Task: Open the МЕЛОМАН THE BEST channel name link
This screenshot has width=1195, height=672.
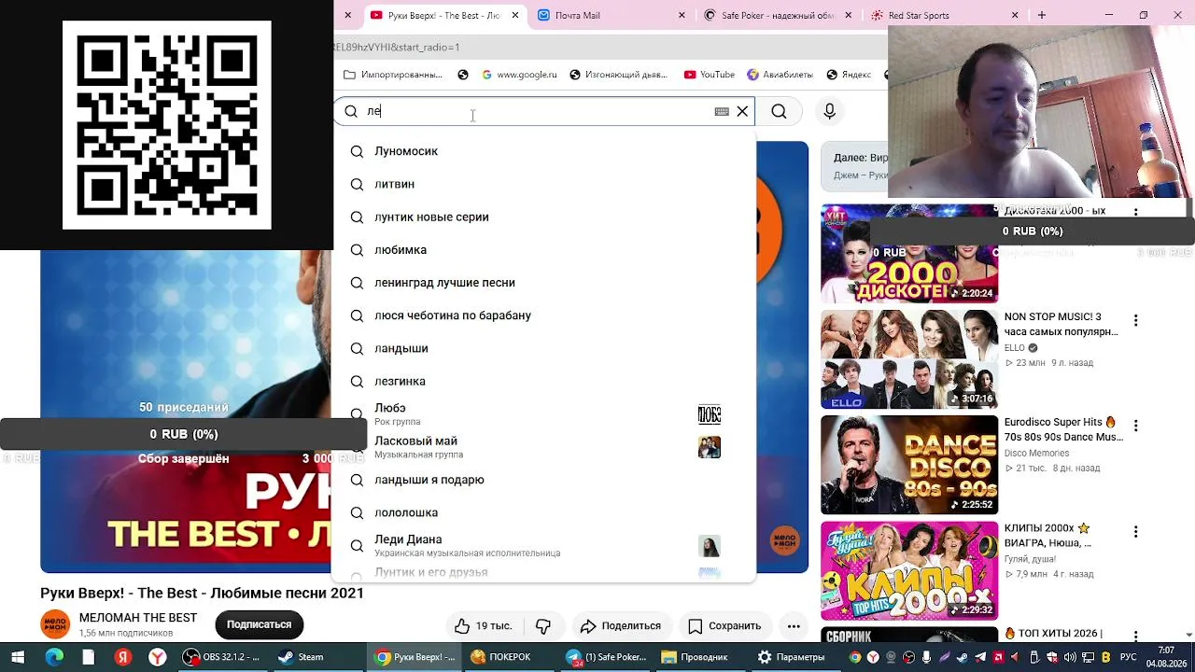Action: pos(138,618)
